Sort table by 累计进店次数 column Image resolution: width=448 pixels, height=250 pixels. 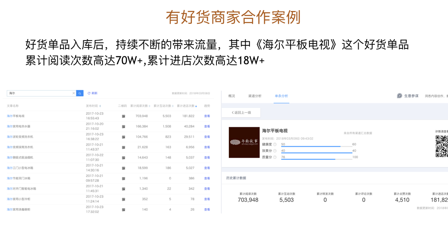(196, 106)
